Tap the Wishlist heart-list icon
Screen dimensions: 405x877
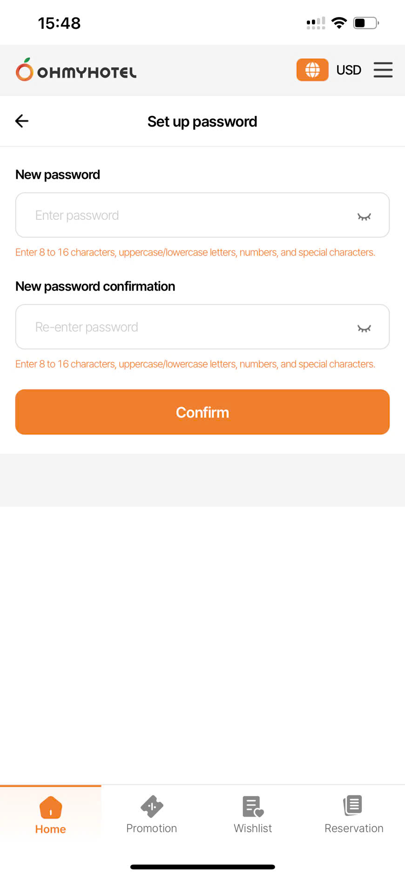click(253, 806)
